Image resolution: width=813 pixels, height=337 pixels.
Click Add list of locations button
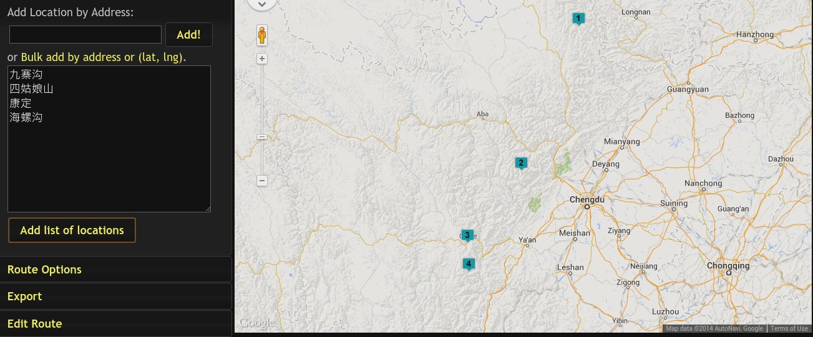(72, 230)
